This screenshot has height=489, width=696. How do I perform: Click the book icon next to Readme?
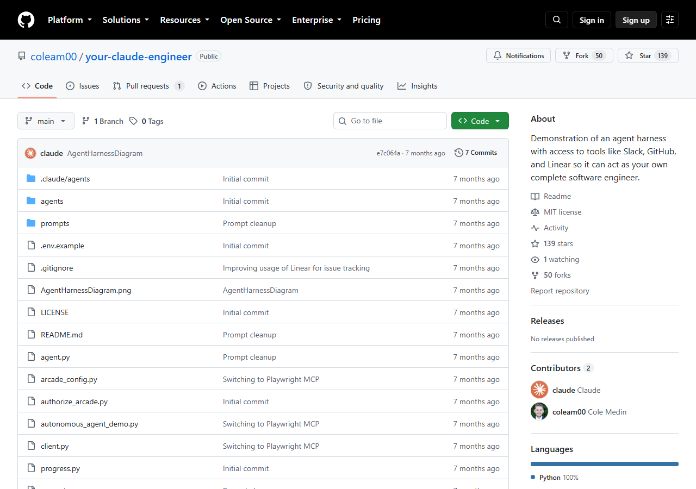click(535, 196)
